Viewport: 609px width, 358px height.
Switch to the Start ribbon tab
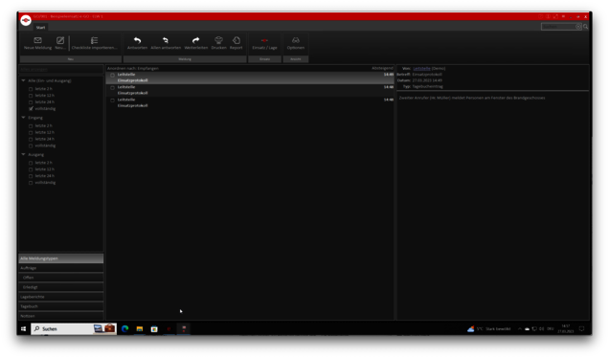pos(41,27)
